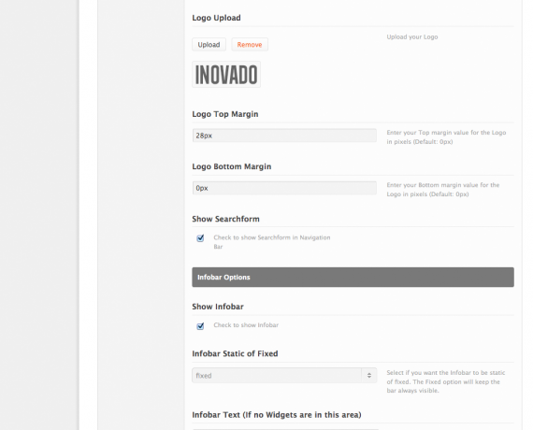Click the Upload logo button
The width and height of the screenshot is (533, 430).
click(209, 45)
